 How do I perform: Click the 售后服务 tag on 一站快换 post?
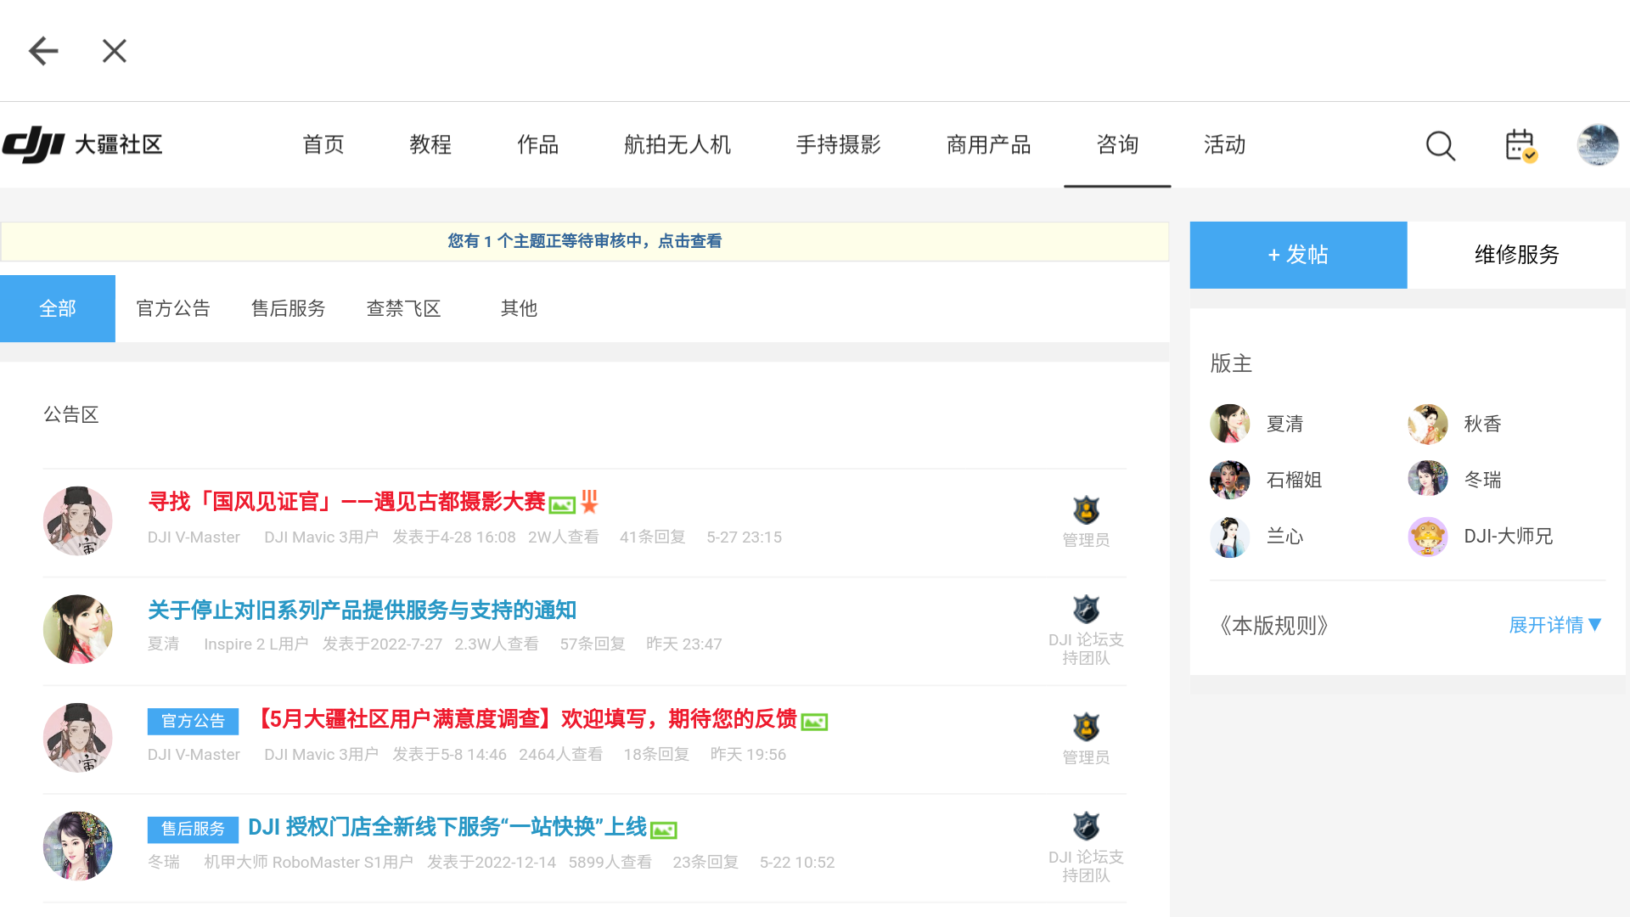[x=193, y=829]
